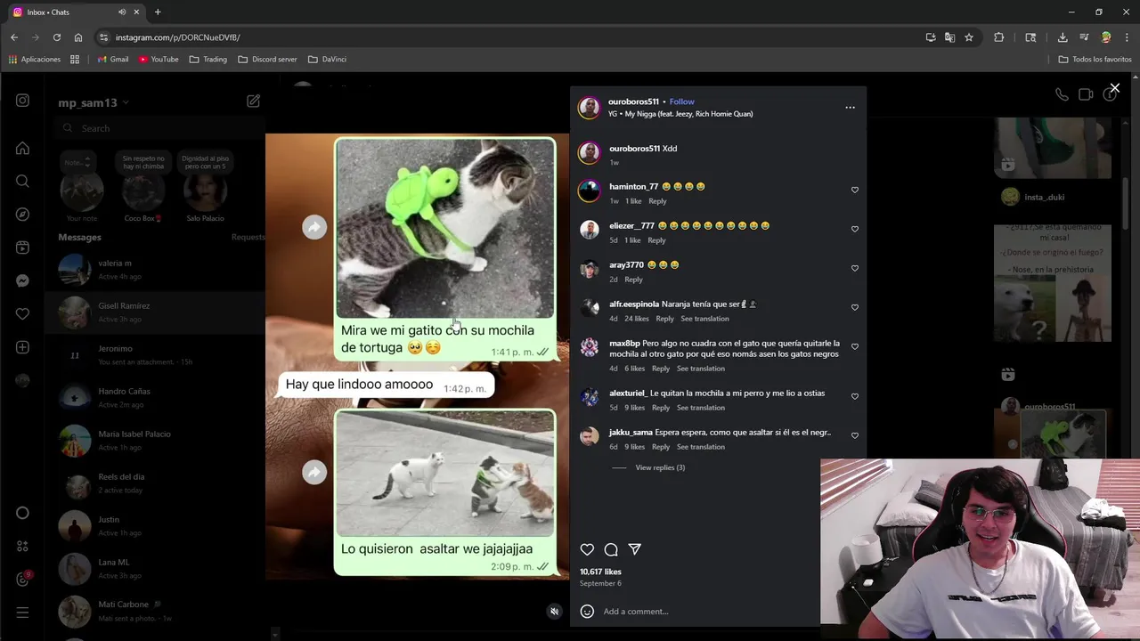Like aray3770's comment
This screenshot has width=1140, height=641.
click(854, 268)
